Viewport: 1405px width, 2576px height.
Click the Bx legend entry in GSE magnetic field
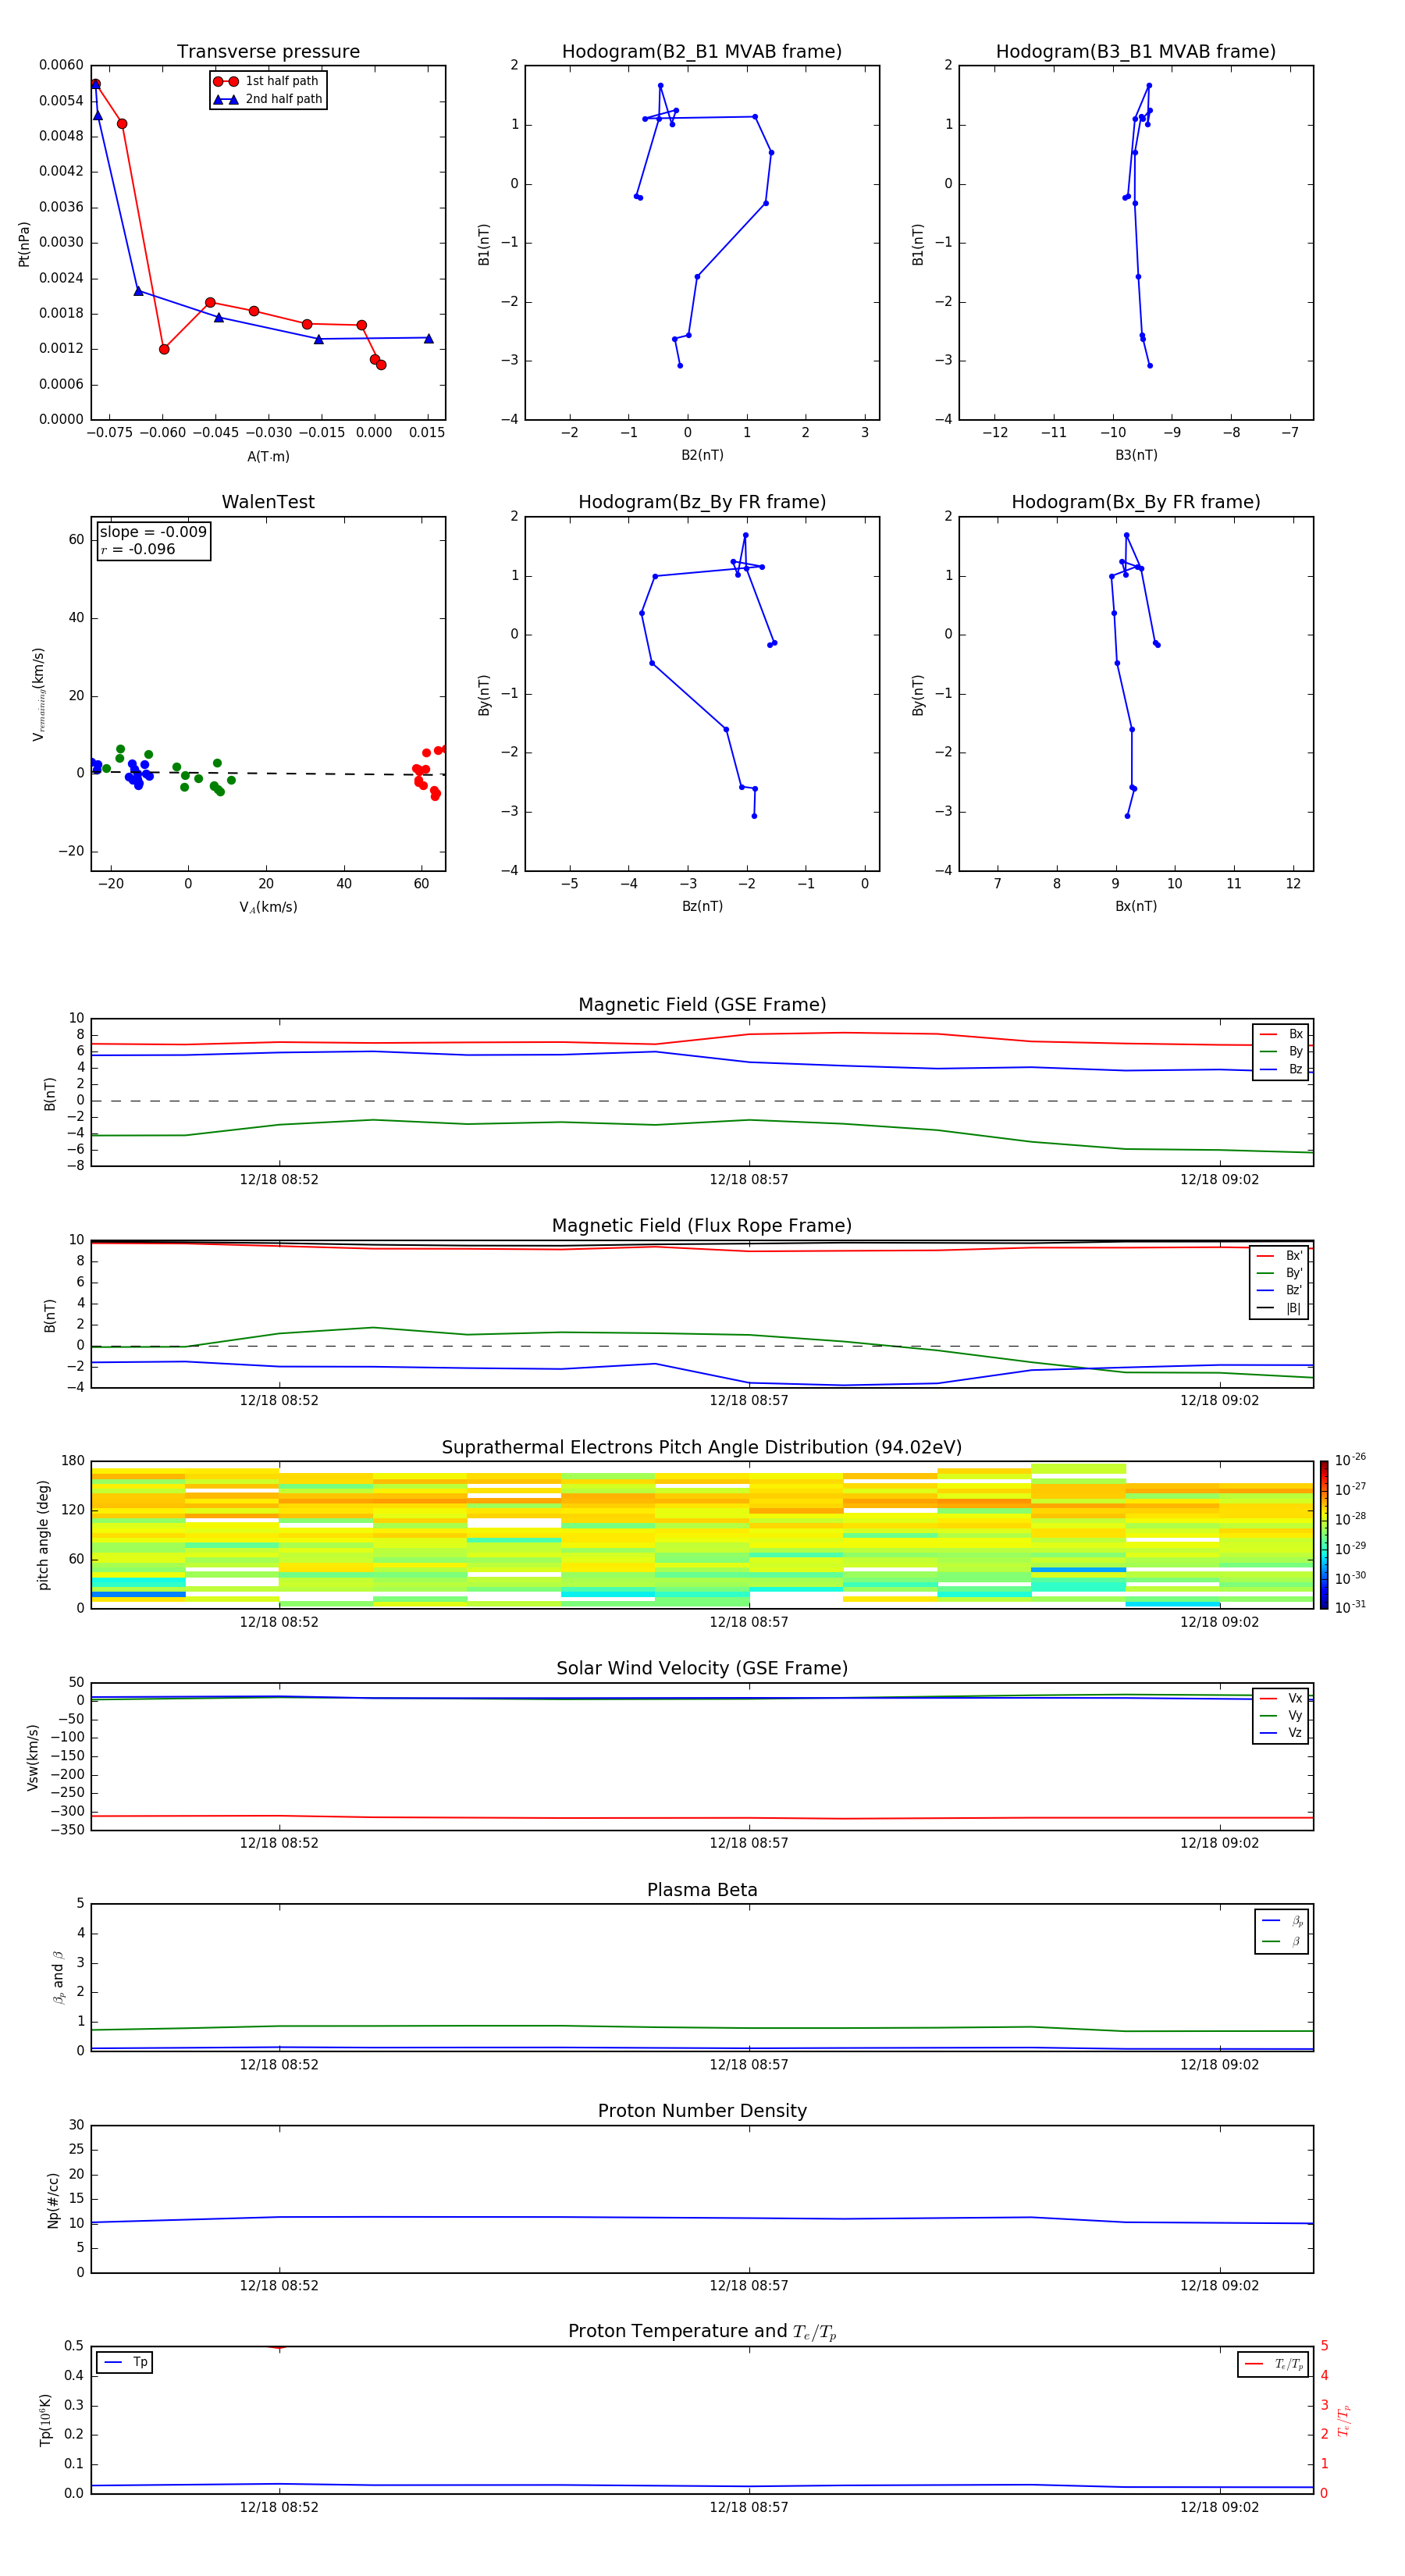tap(1281, 1034)
